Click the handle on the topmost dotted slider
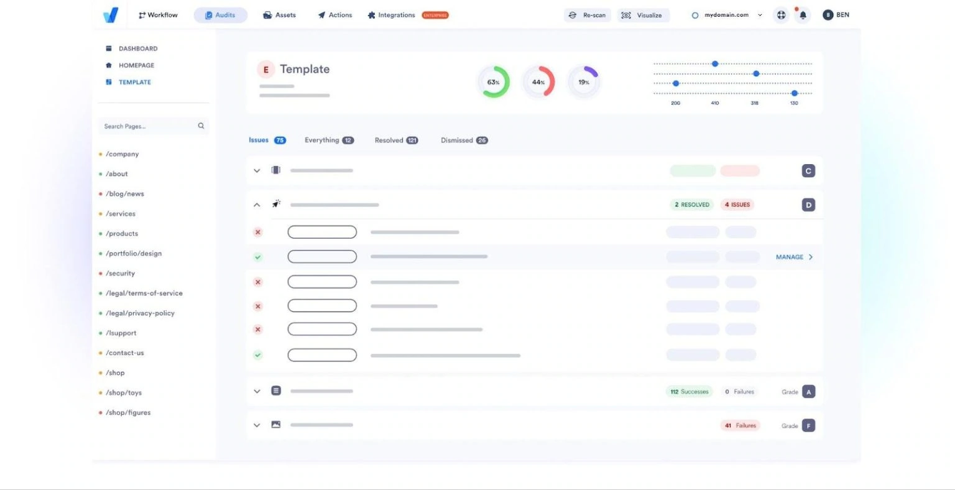The height and width of the screenshot is (490, 955). [x=715, y=63]
